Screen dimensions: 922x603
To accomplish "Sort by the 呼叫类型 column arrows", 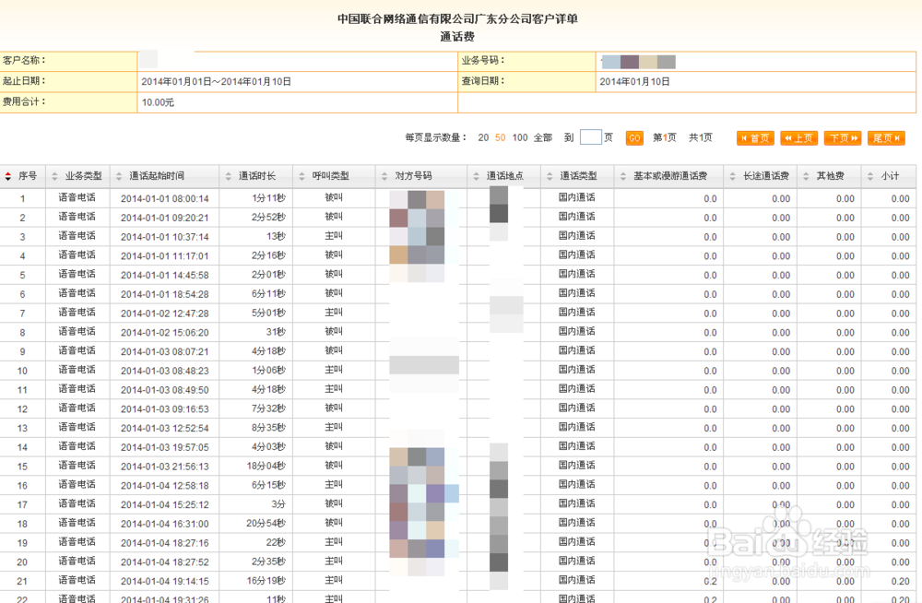I will tap(301, 176).
